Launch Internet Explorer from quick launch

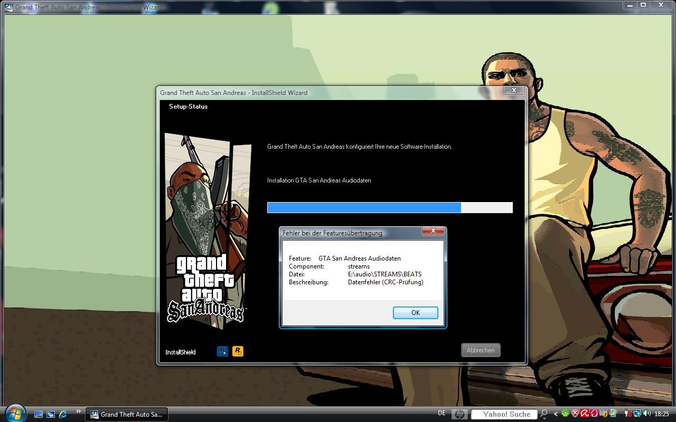[x=63, y=415]
